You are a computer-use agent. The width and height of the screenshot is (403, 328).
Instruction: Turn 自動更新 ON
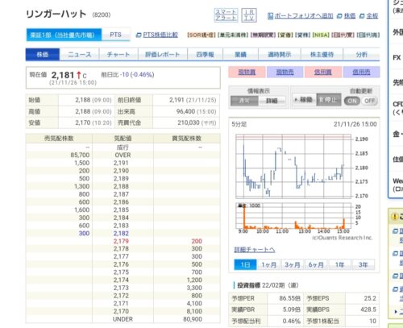coord(352,101)
